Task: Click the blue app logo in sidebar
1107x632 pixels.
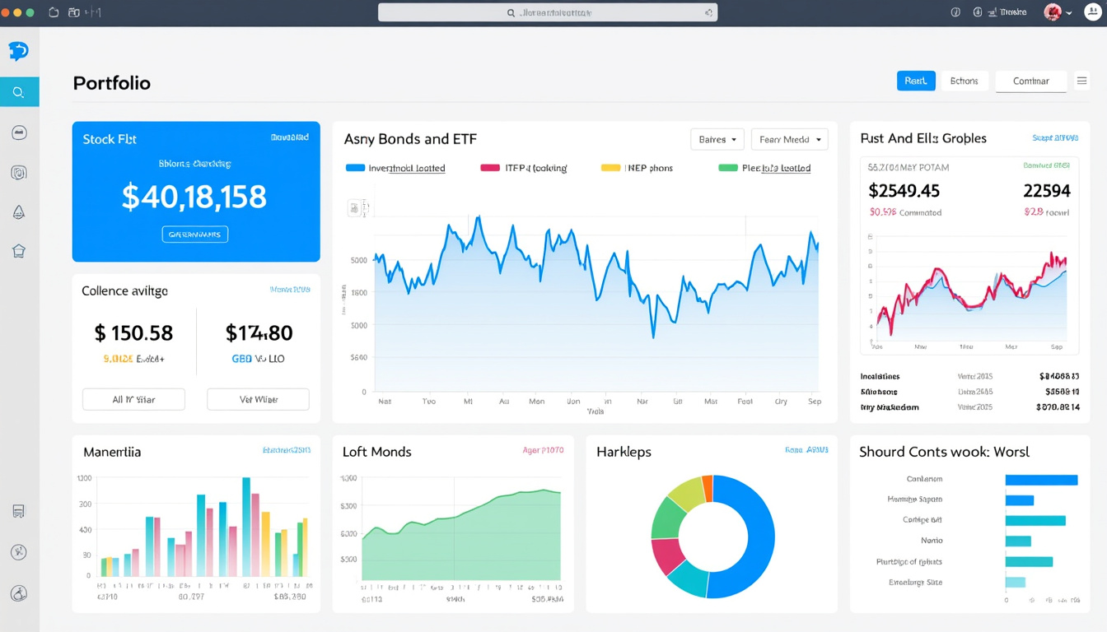Action: (x=18, y=51)
